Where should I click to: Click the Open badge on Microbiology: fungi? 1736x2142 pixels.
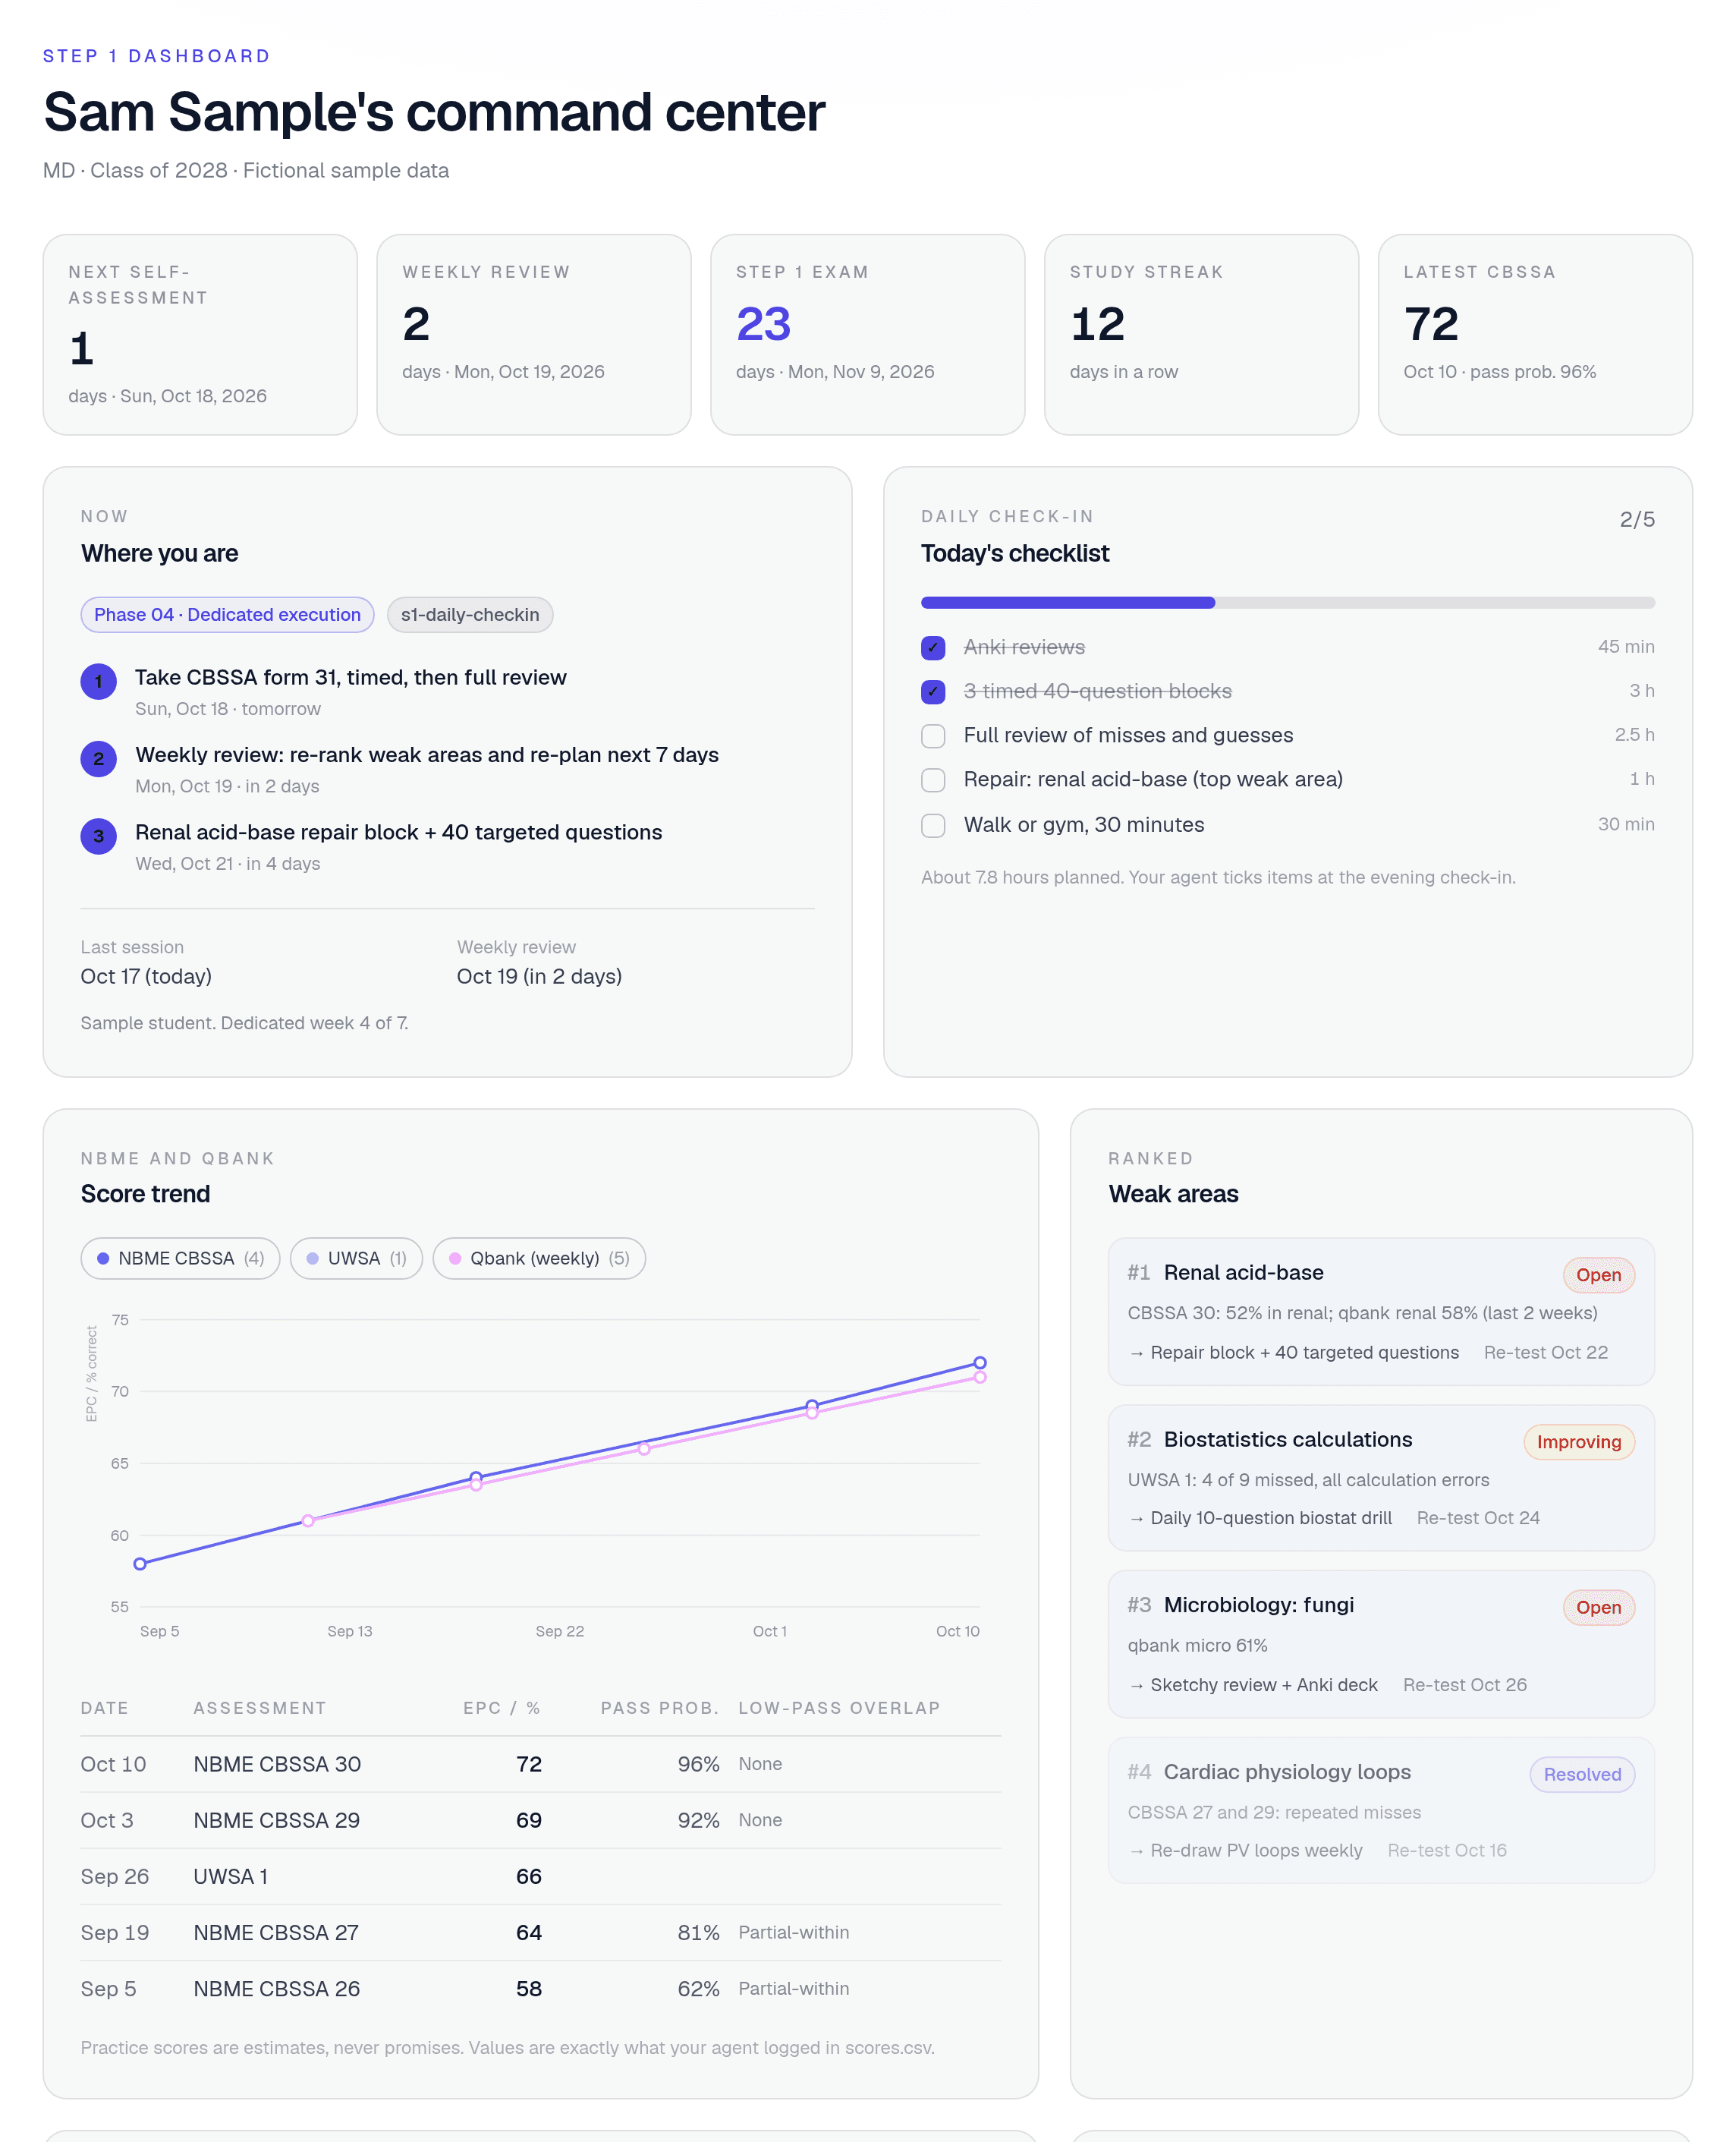coord(1598,1608)
